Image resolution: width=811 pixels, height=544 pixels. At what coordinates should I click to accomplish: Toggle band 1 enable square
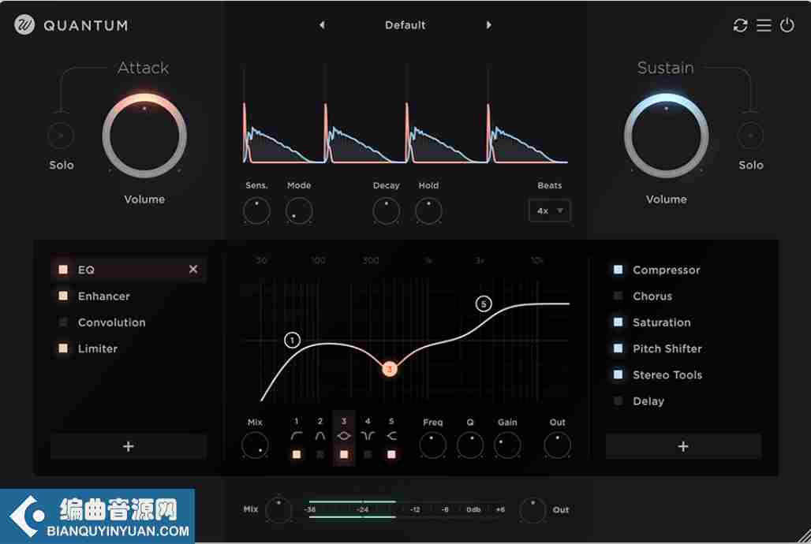(297, 455)
